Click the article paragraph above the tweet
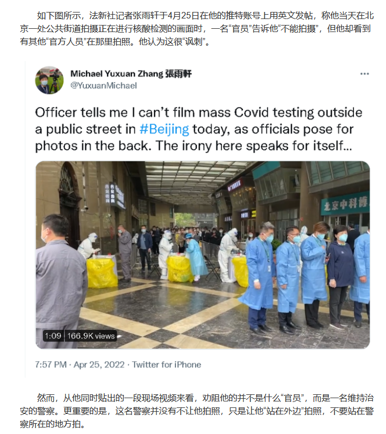The width and height of the screenshot is (386, 434). click(x=197, y=28)
